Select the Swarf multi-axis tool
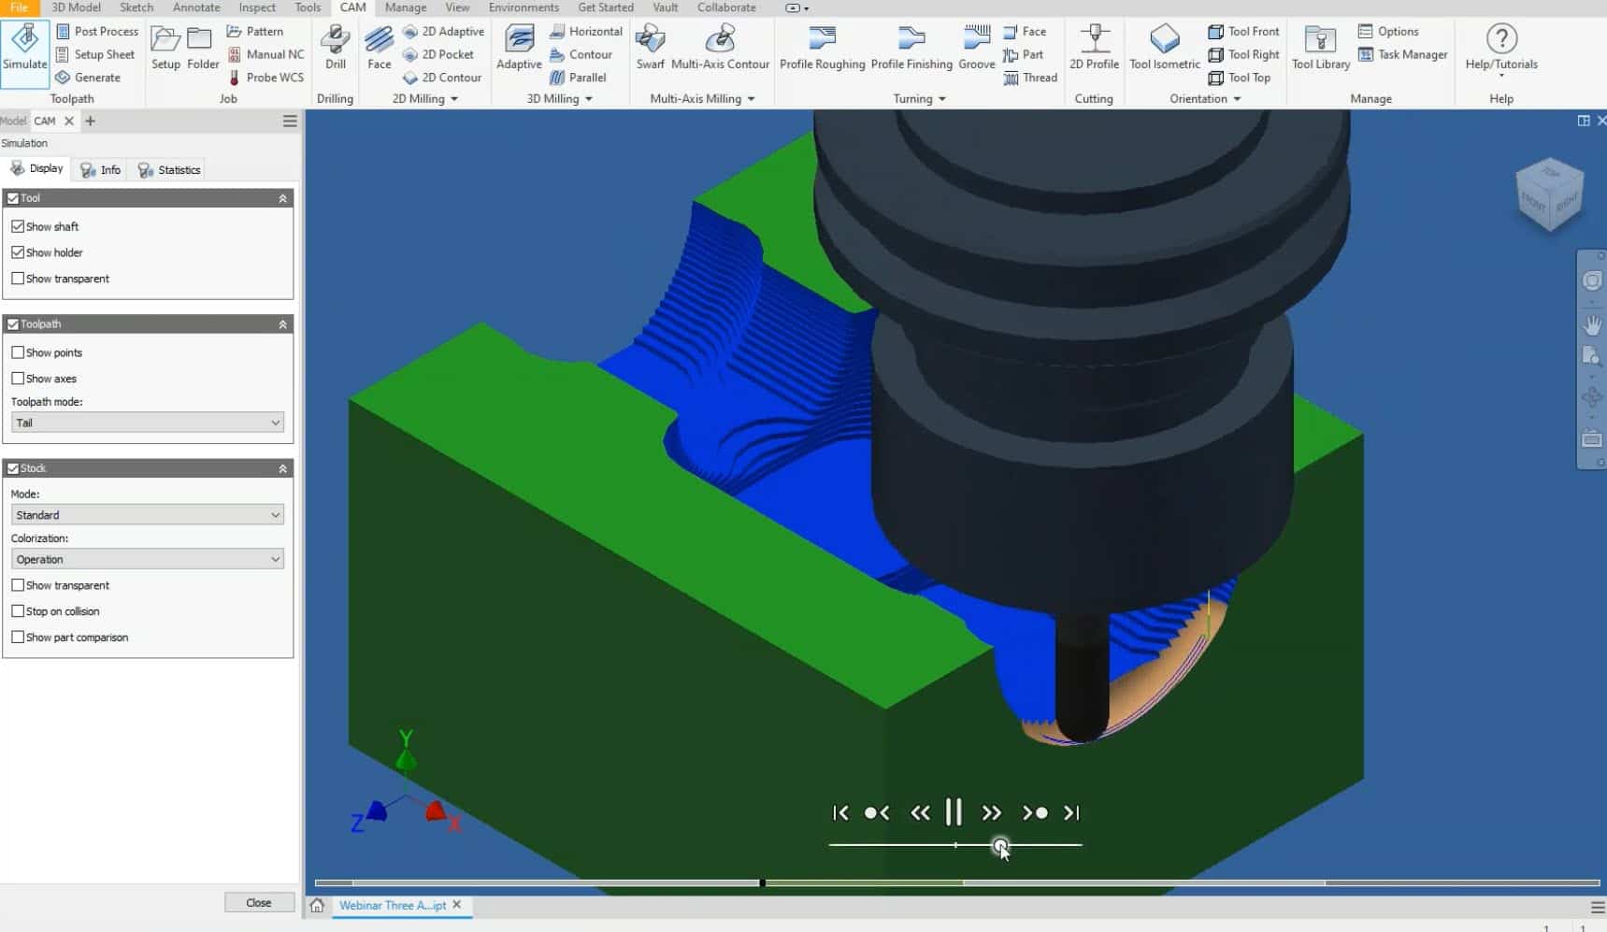The image size is (1607, 932). tap(650, 47)
